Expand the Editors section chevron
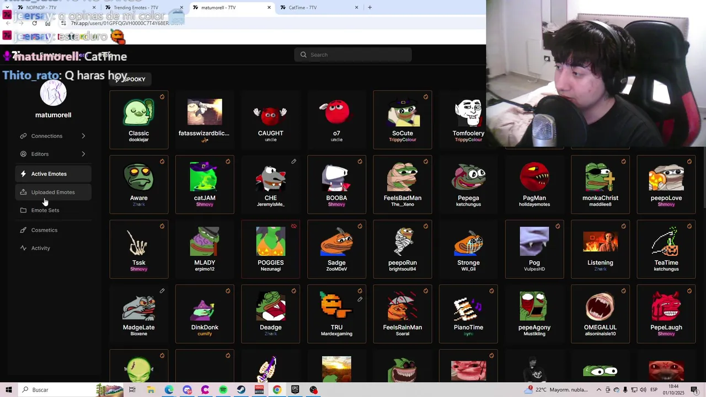706x397 pixels. [83, 154]
